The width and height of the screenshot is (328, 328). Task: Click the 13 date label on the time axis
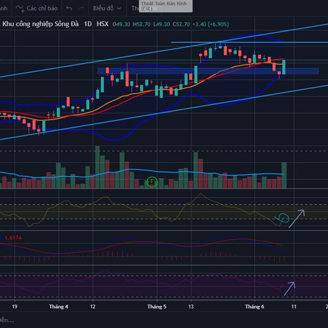coord(191,307)
